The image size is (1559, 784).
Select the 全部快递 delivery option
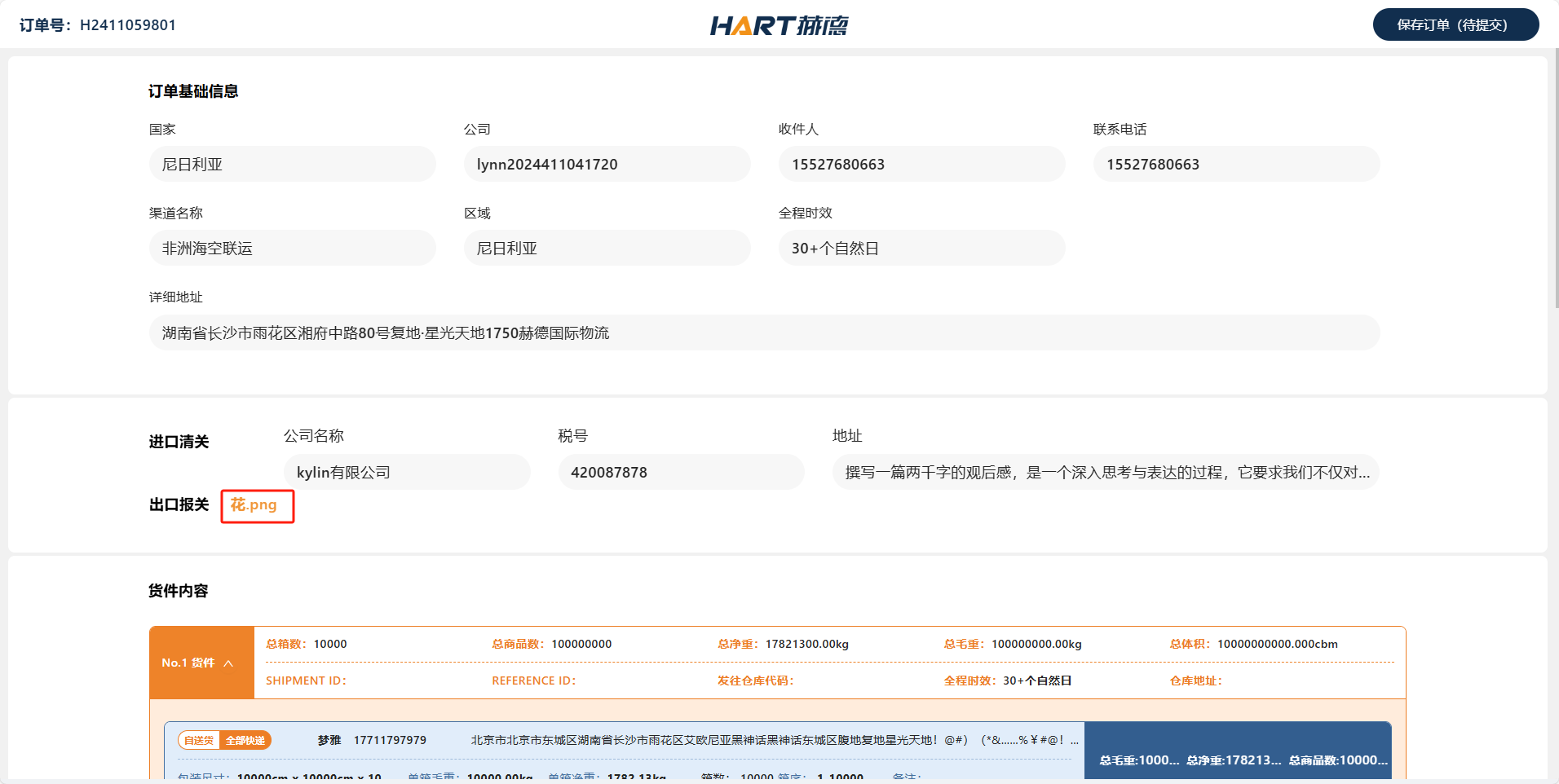pos(245,740)
